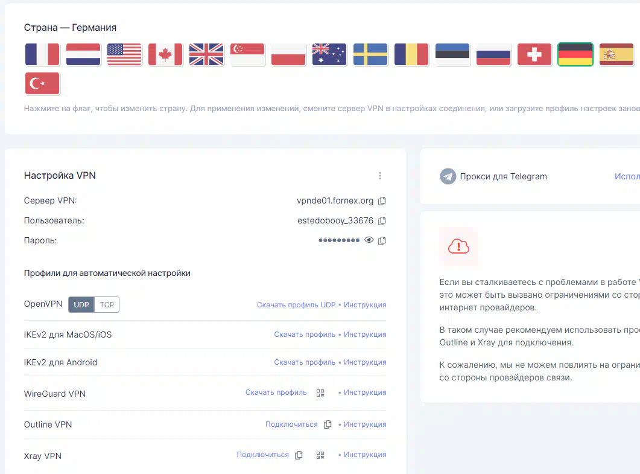Show the WireGuard VPN QR code
The width and height of the screenshot is (640, 474).
coord(320,393)
